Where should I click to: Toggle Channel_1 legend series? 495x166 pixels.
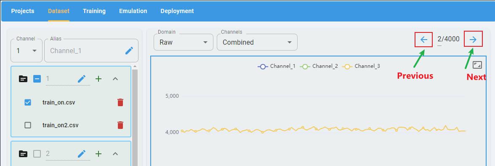[x=277, y=67]
